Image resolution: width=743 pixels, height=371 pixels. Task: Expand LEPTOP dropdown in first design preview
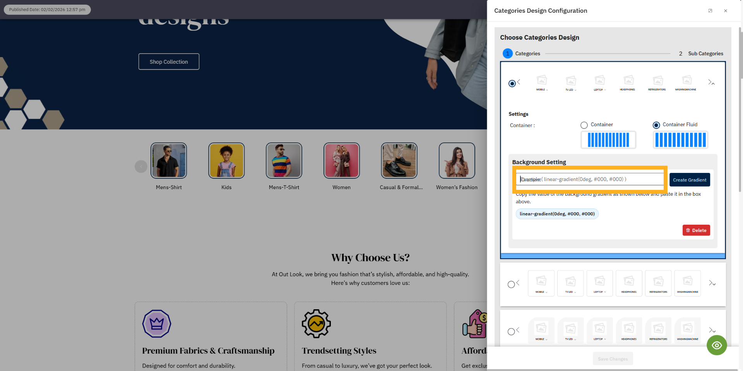[605, 90]
